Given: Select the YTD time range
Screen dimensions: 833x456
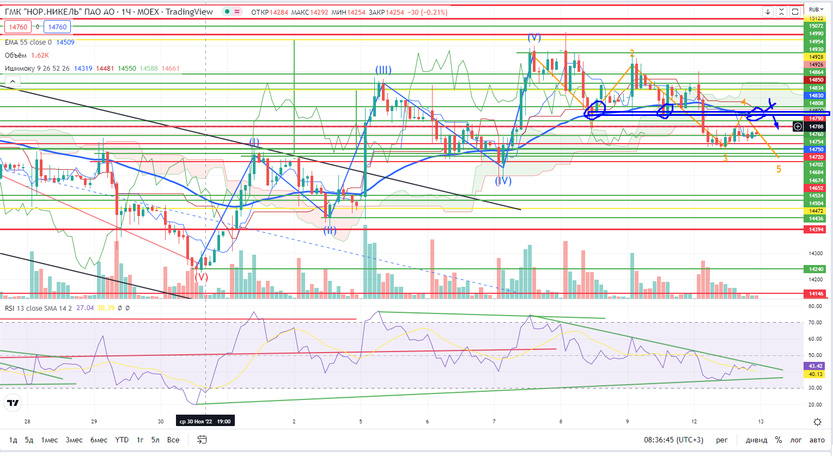Looking at the screenshot, I should point(121,440).
